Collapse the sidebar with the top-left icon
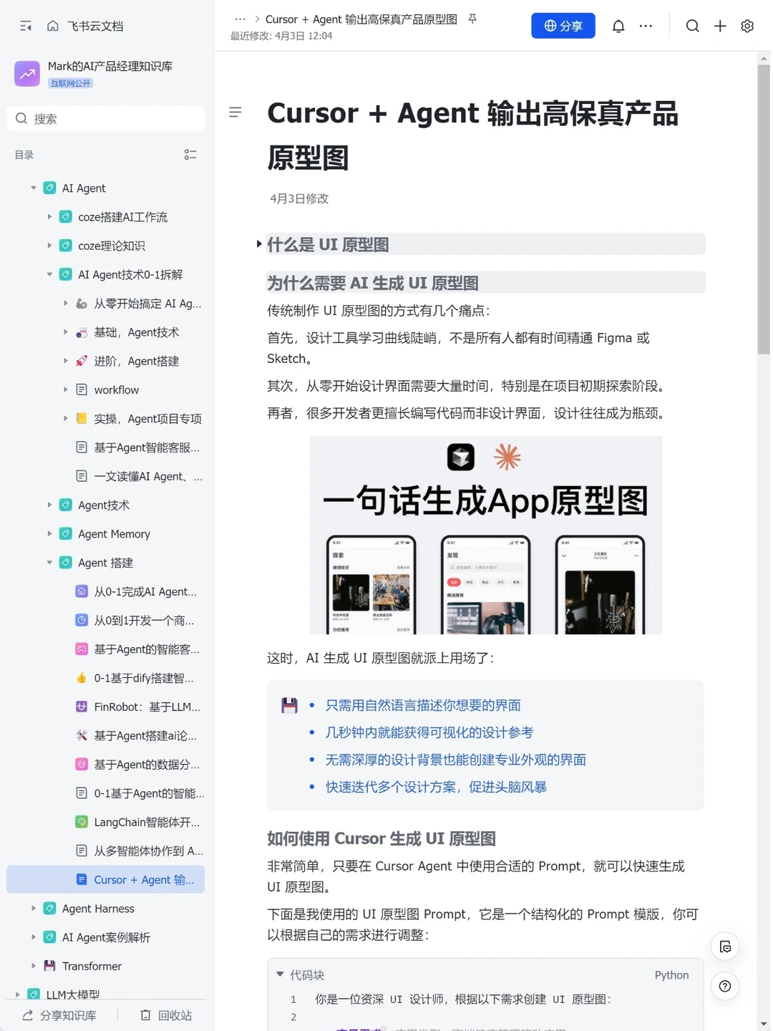This screenshot has width=773, height=1031. point(26,26)
